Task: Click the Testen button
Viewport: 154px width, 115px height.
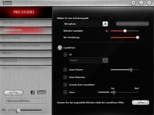Action: [x=140, y=102]
